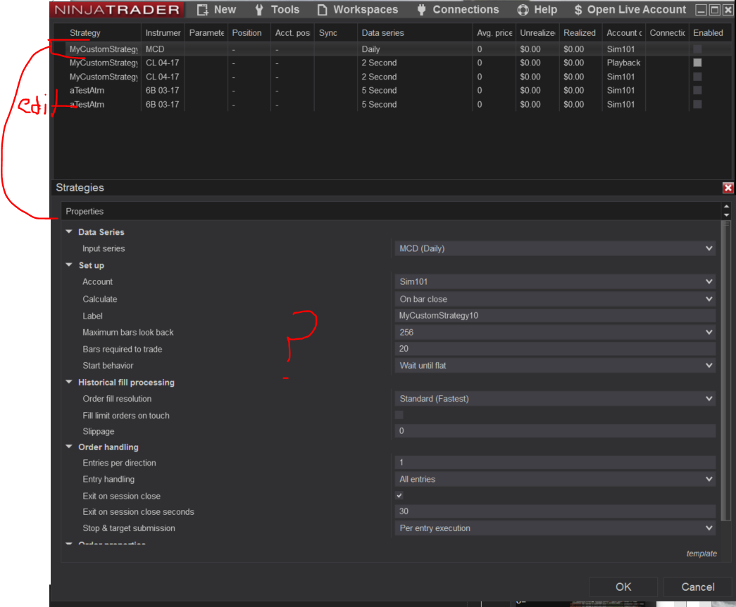736x607 pixels.
Task: Click the dollar sign icon
Action: click(578, 10)
